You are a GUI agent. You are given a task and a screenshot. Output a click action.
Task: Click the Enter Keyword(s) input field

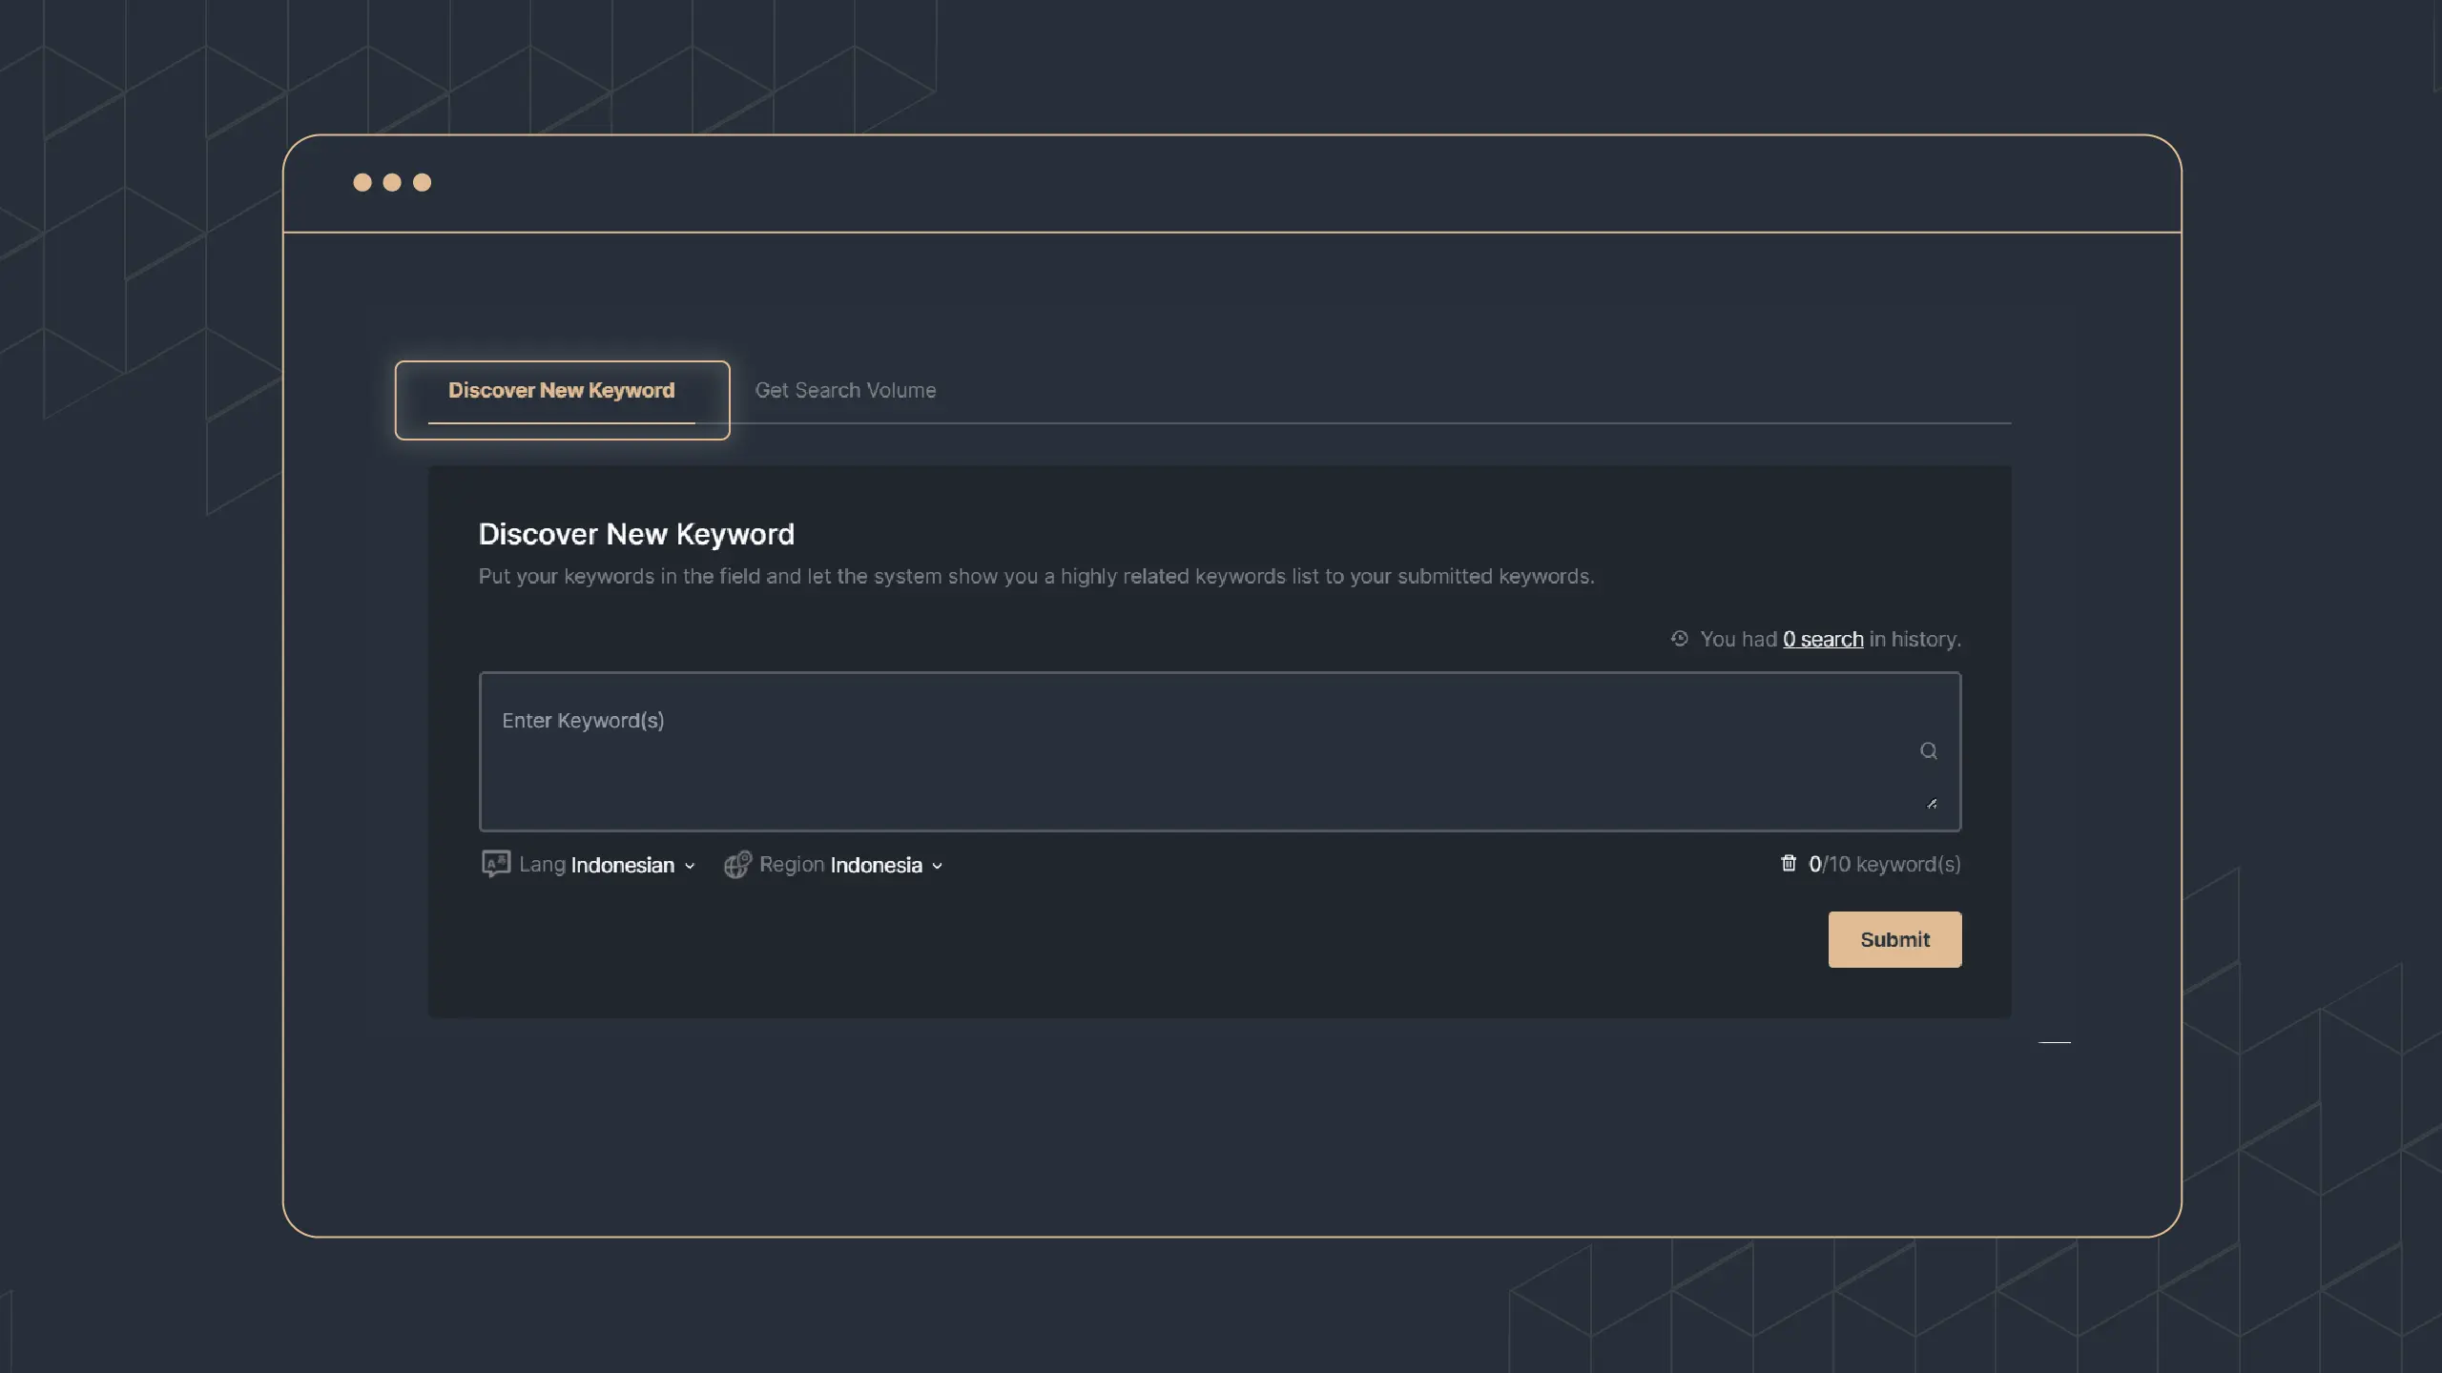1219,751
